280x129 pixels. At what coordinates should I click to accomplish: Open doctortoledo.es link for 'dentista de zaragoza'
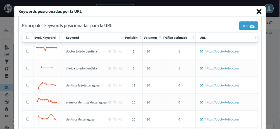[222, 119]
